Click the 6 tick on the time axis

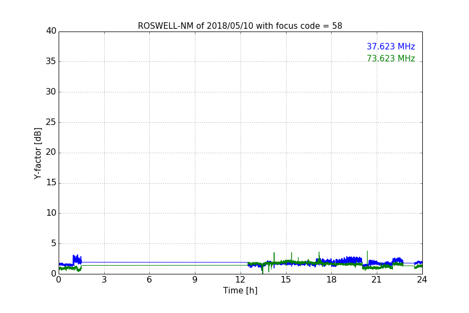tap(149, 280)
